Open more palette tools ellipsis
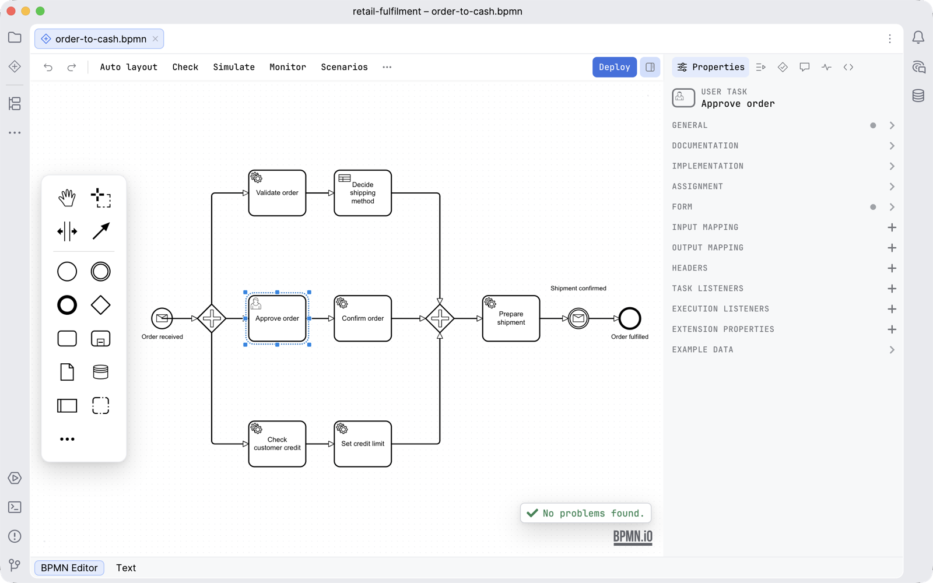This screenshot has width=933, height=583. 67,439
